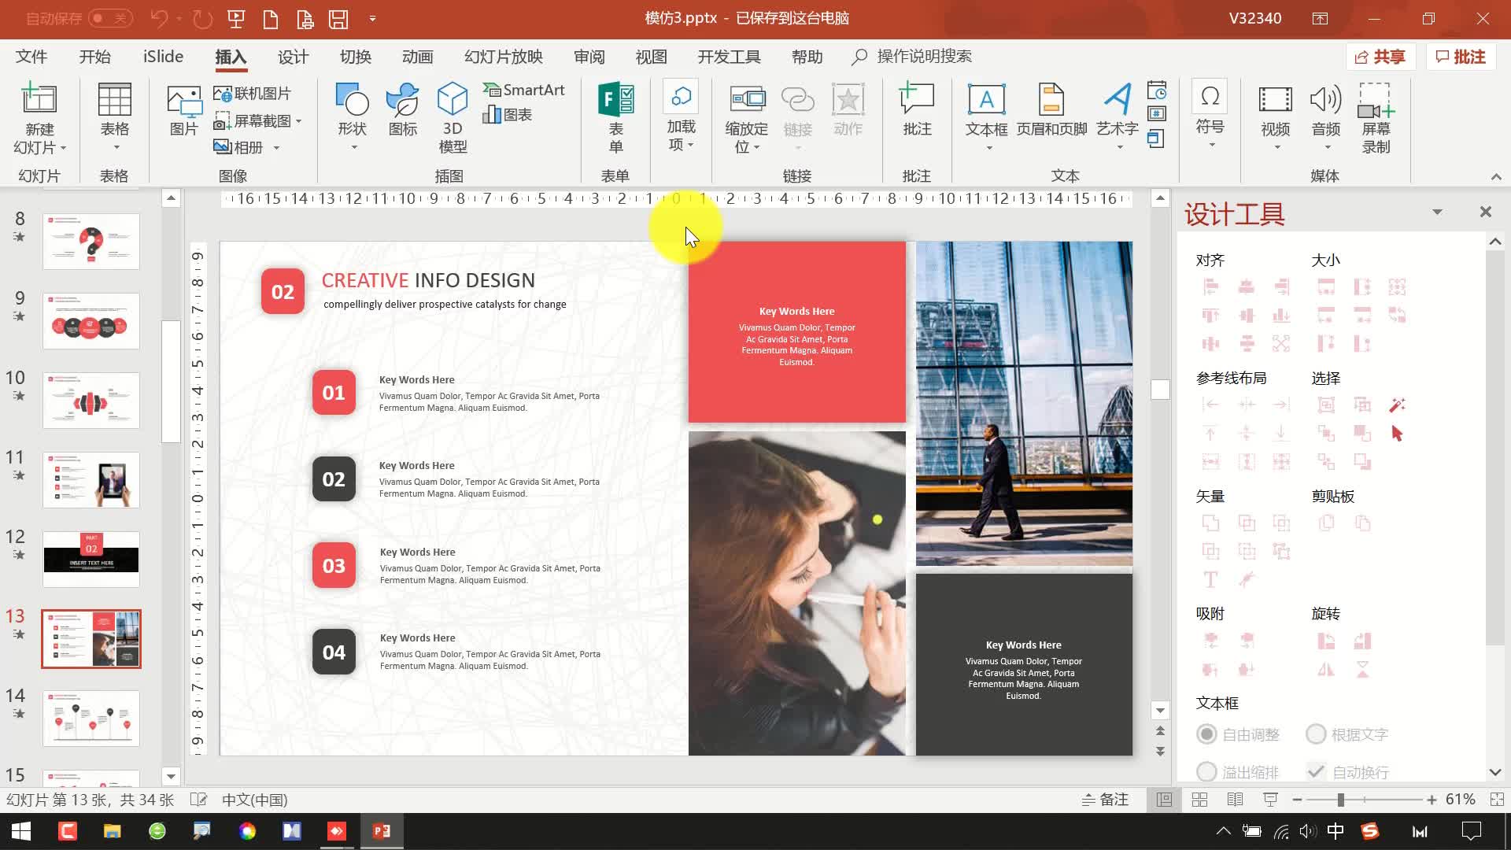Collapse the ribbon with the chevron

[x=1496, y=176]
